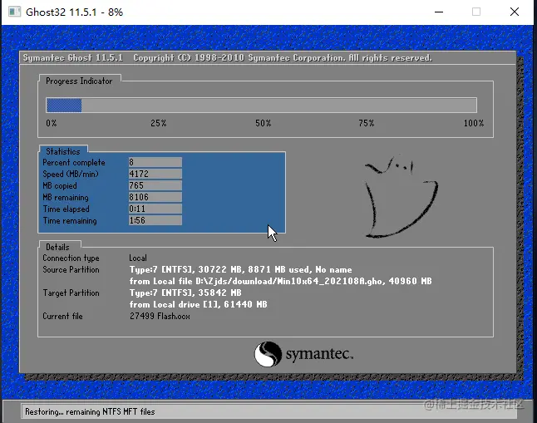Click the Symantec yin-yang logo
This screenshot has height=423, width=537.
[268, 354]
